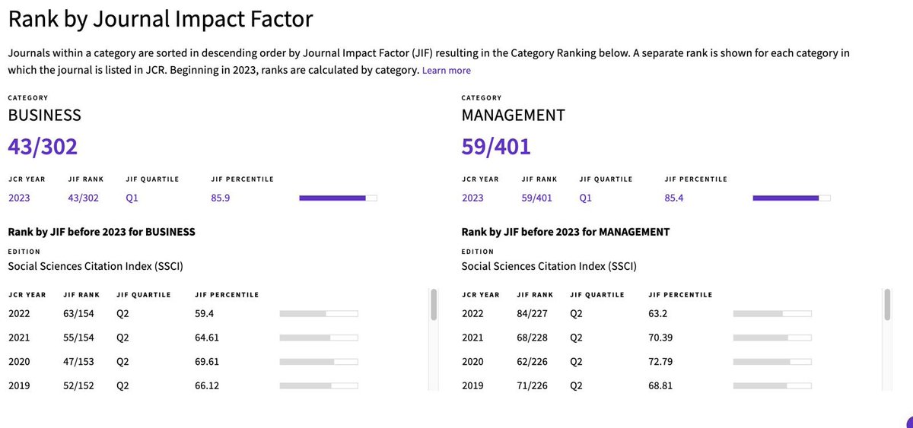This screenshot has width=913, height=428.
Task: Click the 2023 JCR year under BUSINESS
Action: pyautogui.click(x=19, y=198)
